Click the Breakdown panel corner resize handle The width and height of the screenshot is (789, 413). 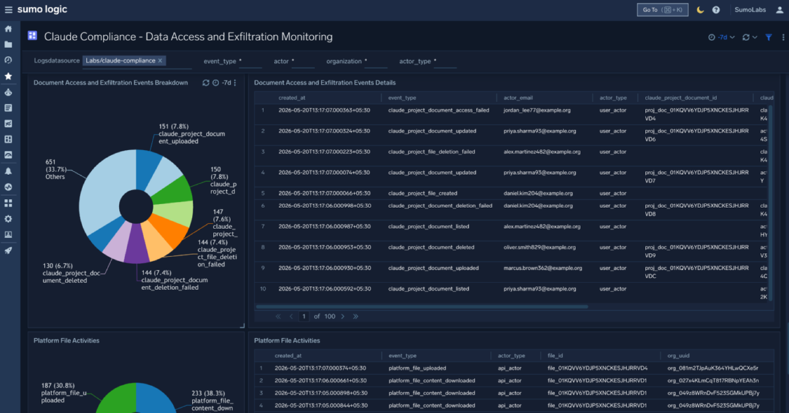click(x=241, y=325)
